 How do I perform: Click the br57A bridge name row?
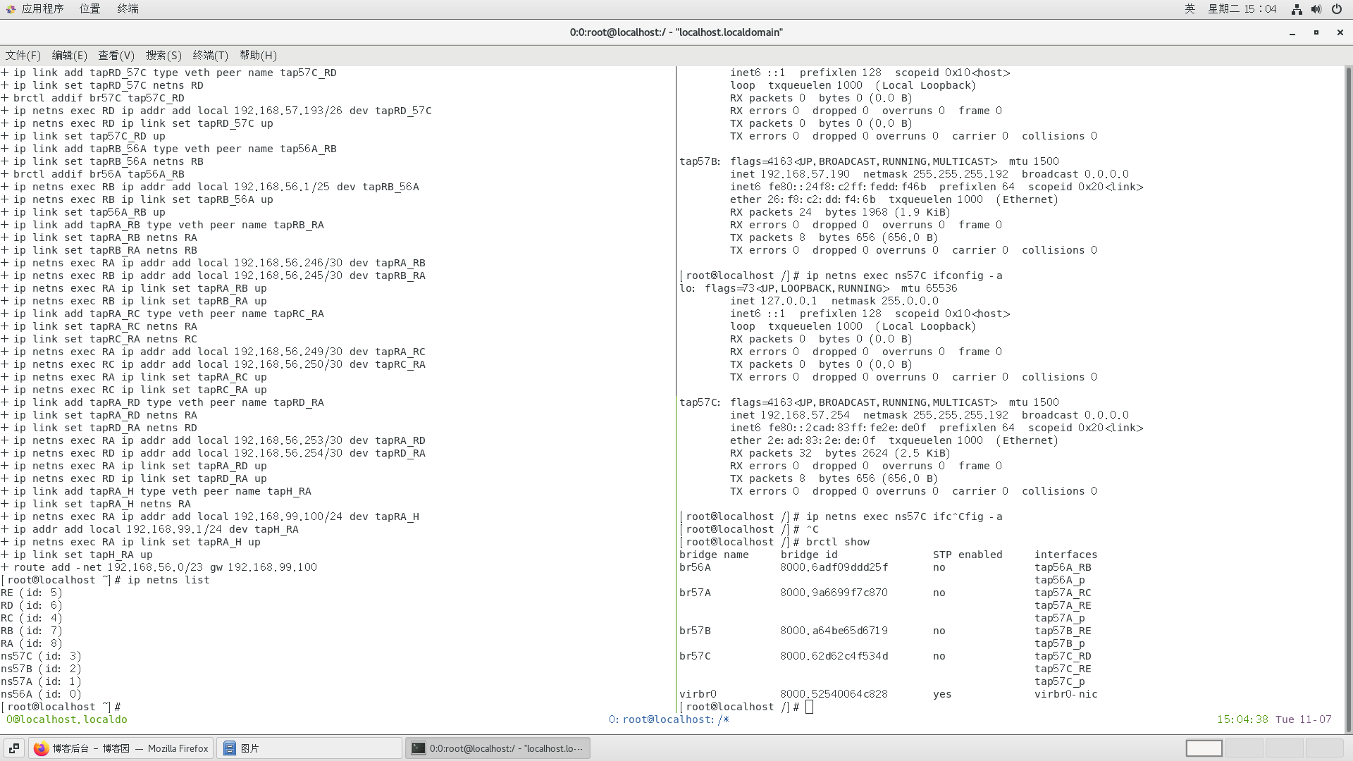695,593
